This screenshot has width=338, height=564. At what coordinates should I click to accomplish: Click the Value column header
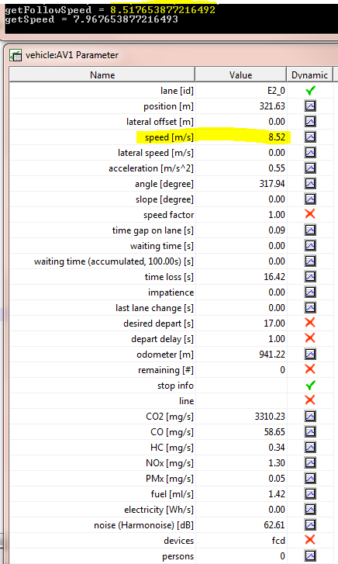(240, 74)
